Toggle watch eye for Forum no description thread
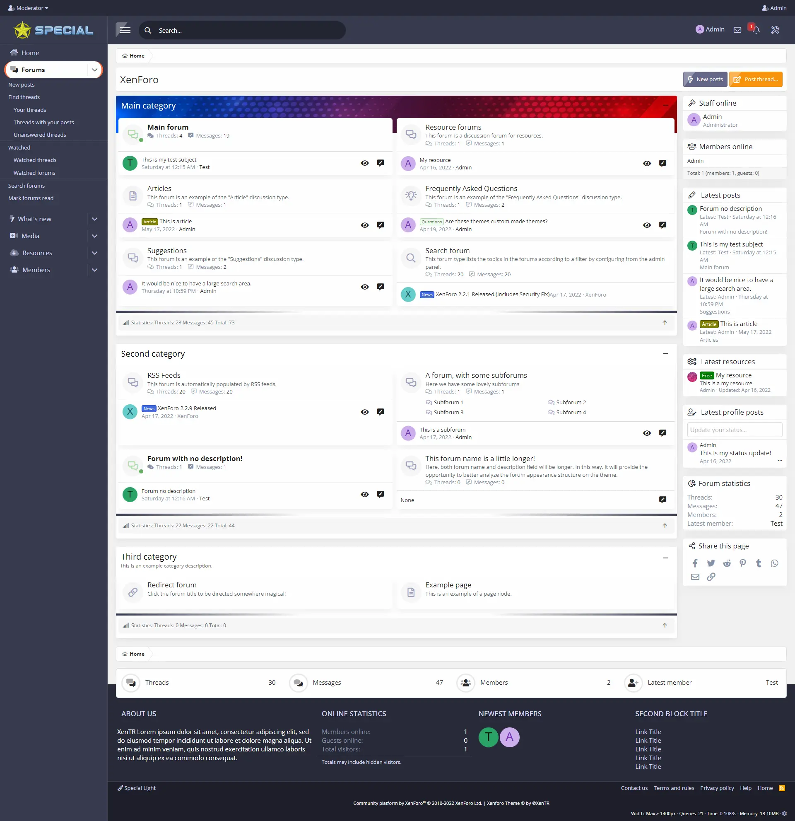795x821 pixels. coord(365,494)
